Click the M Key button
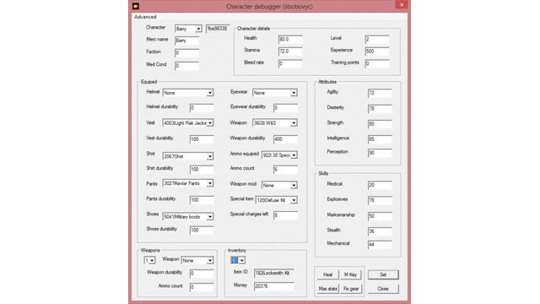The height and width of the screenshot is (304, 540). (x=351, y=274)
